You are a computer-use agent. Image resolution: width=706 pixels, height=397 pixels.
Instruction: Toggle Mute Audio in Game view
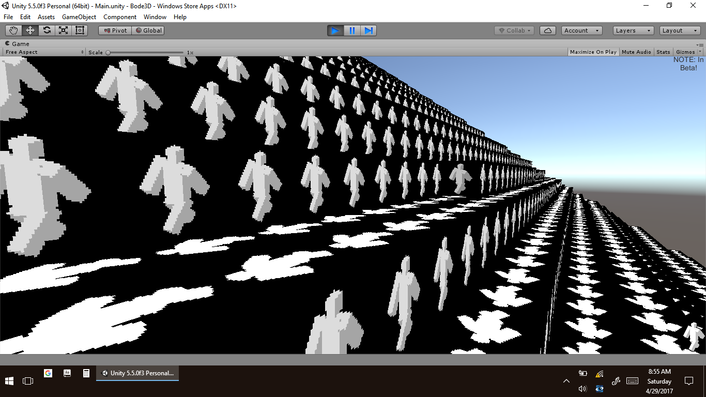point(636,52)
